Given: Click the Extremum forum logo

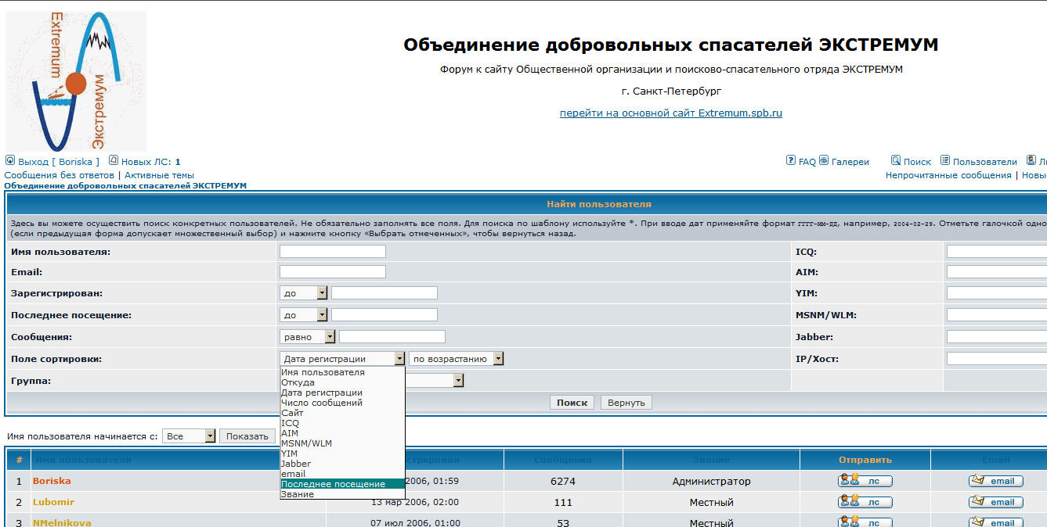Looking at the screenshot, I should click(x=76, y=81).
